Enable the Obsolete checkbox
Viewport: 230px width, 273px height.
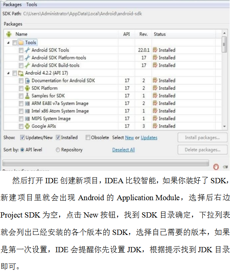point(88,138)
